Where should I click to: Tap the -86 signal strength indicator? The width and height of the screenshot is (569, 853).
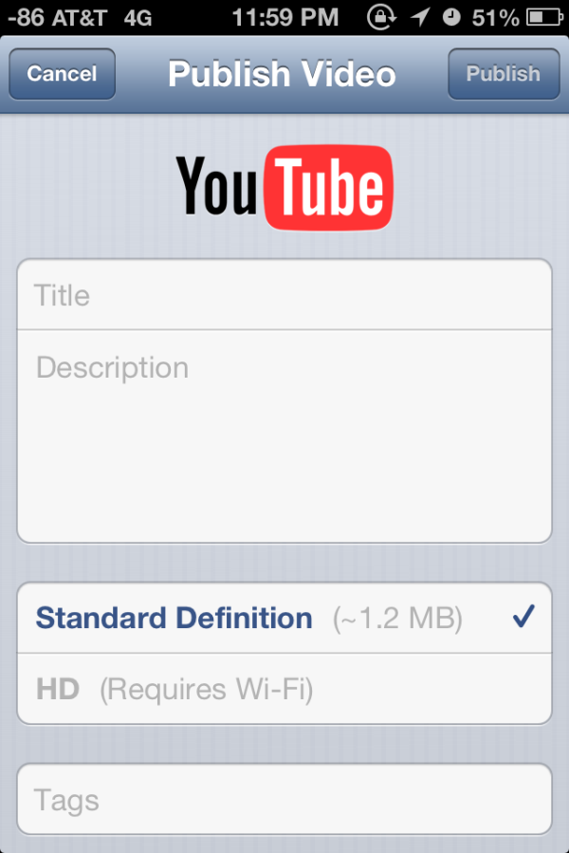click(26, 18)
